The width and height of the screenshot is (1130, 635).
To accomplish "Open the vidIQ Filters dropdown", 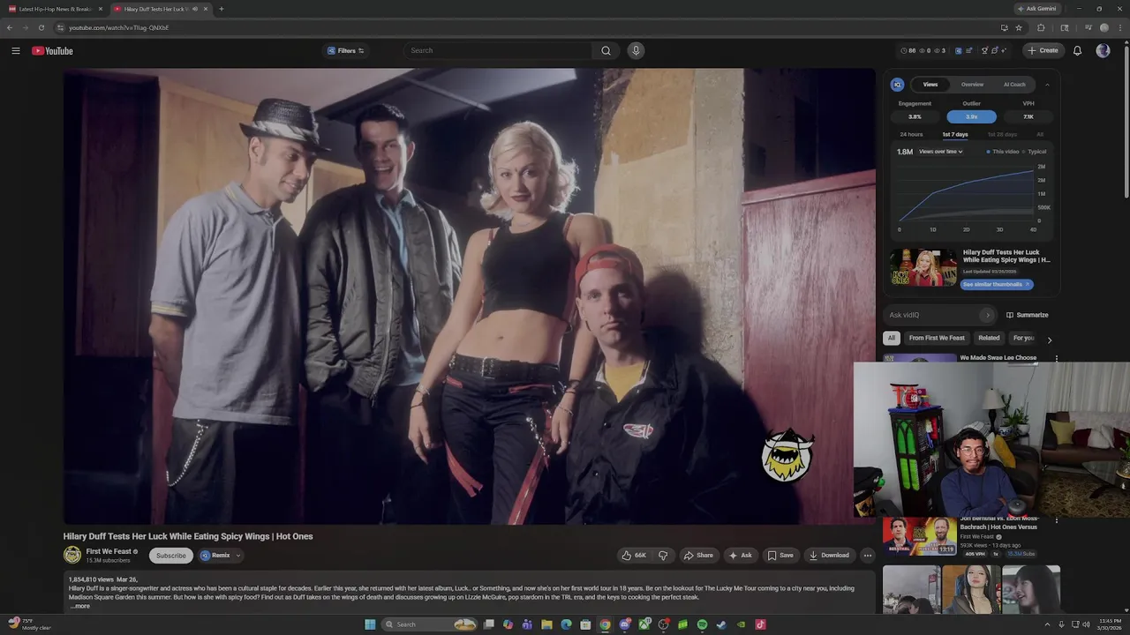I will coord(345,50).
